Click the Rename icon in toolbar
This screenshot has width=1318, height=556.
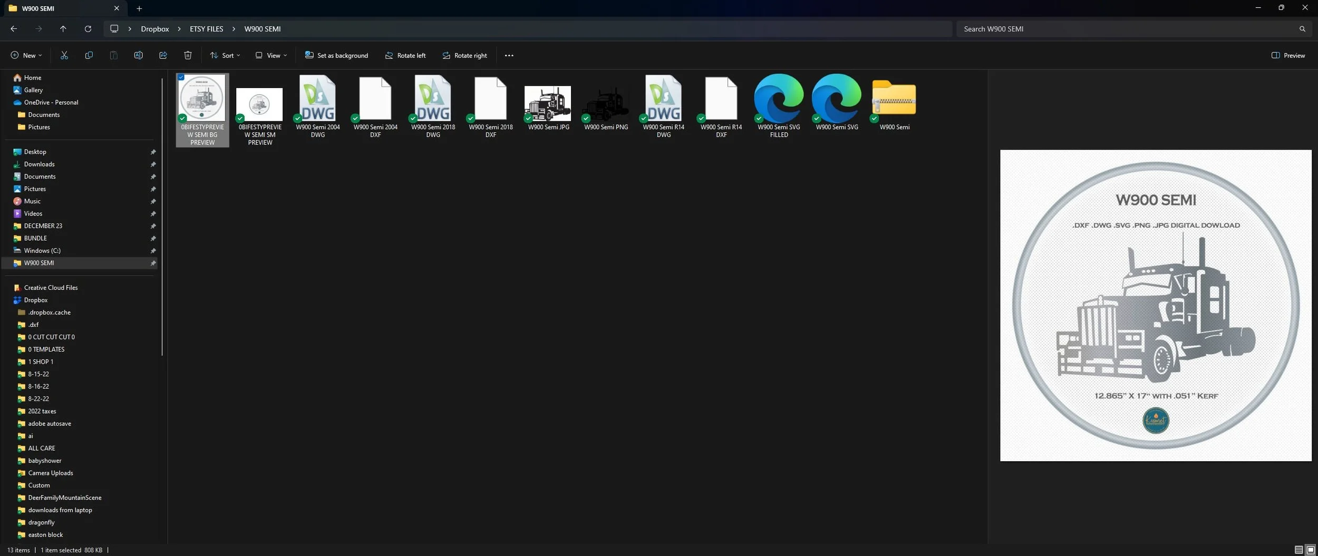pyautogui.click(x=138, y=55)
